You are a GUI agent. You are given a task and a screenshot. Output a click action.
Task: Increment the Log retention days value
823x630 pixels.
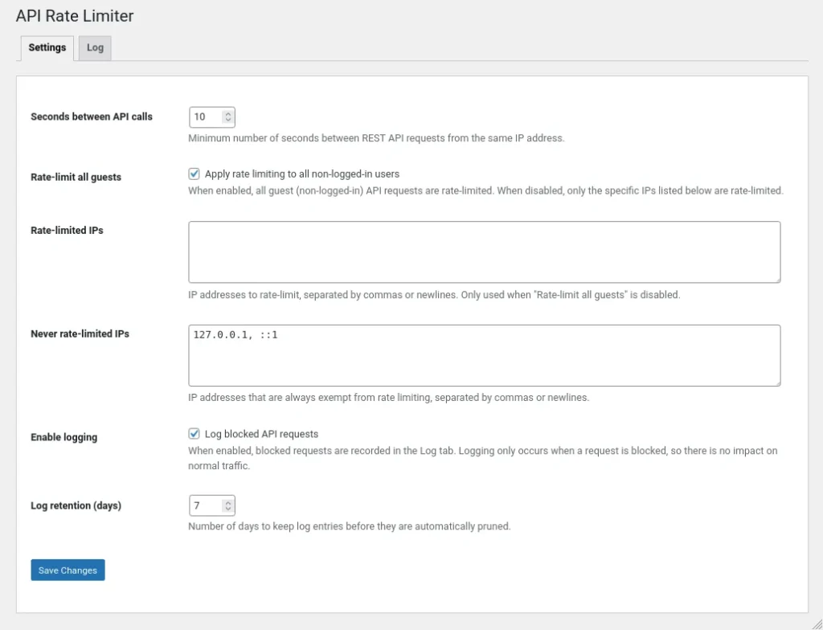tap(227, 501)
